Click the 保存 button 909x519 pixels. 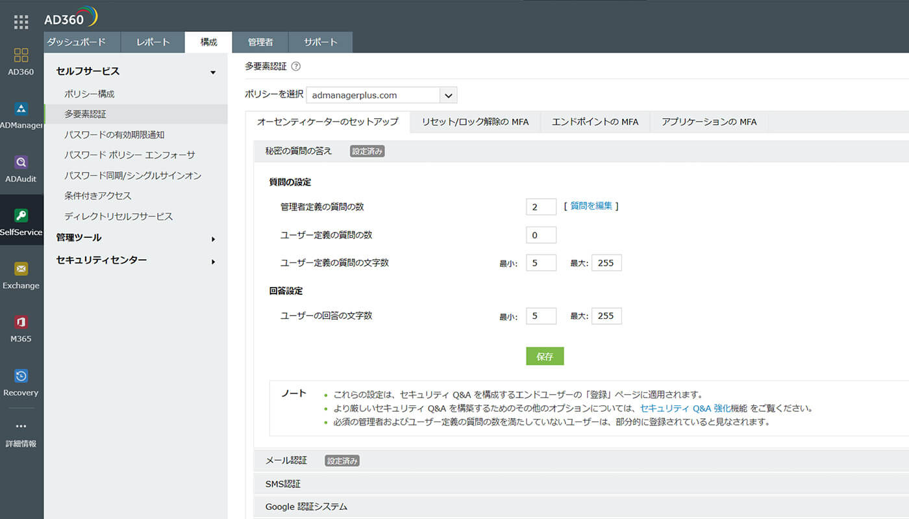point(545,356)
